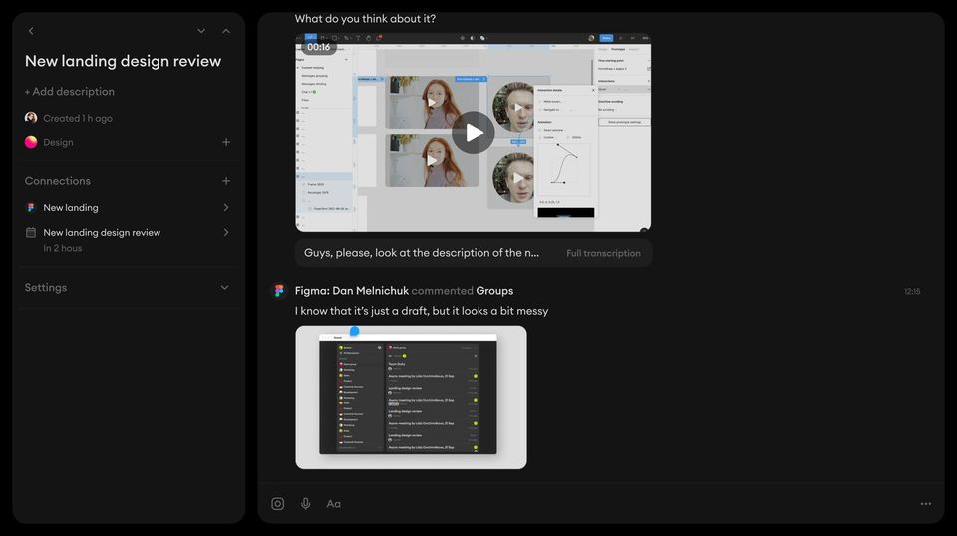957x536 pixels.
Task: Click the 'What do you think about it?' message
Action: [365, 18]
